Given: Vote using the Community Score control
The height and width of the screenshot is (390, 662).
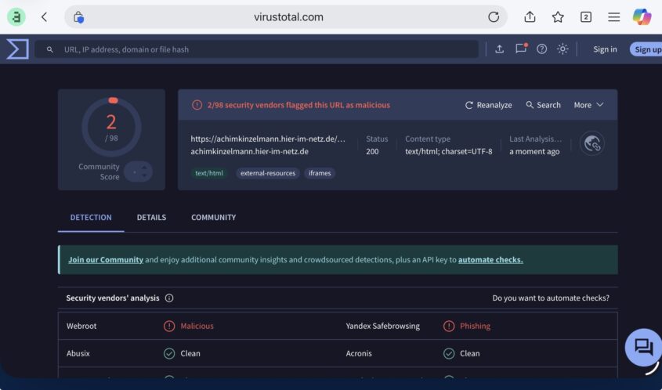Looking at the screenshot, I should 139,172.
